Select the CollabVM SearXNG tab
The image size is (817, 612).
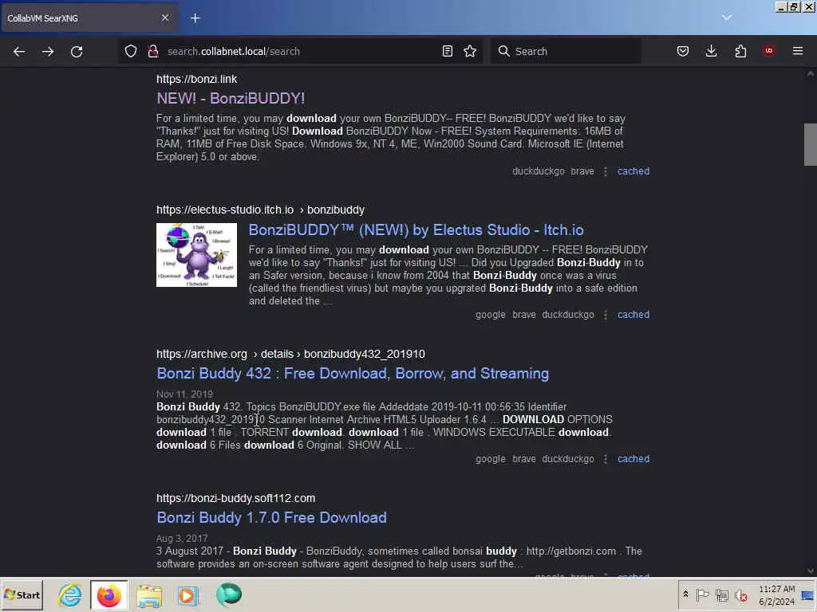point(89,18)
